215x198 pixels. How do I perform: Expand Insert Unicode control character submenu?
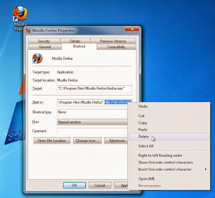(x=169, y=169)
